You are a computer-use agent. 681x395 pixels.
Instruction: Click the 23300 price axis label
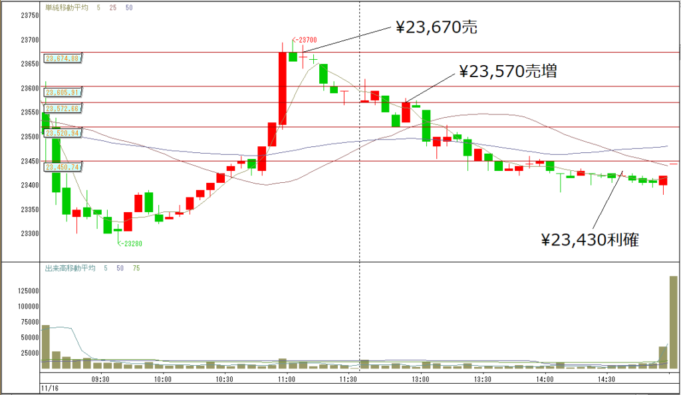30,233
